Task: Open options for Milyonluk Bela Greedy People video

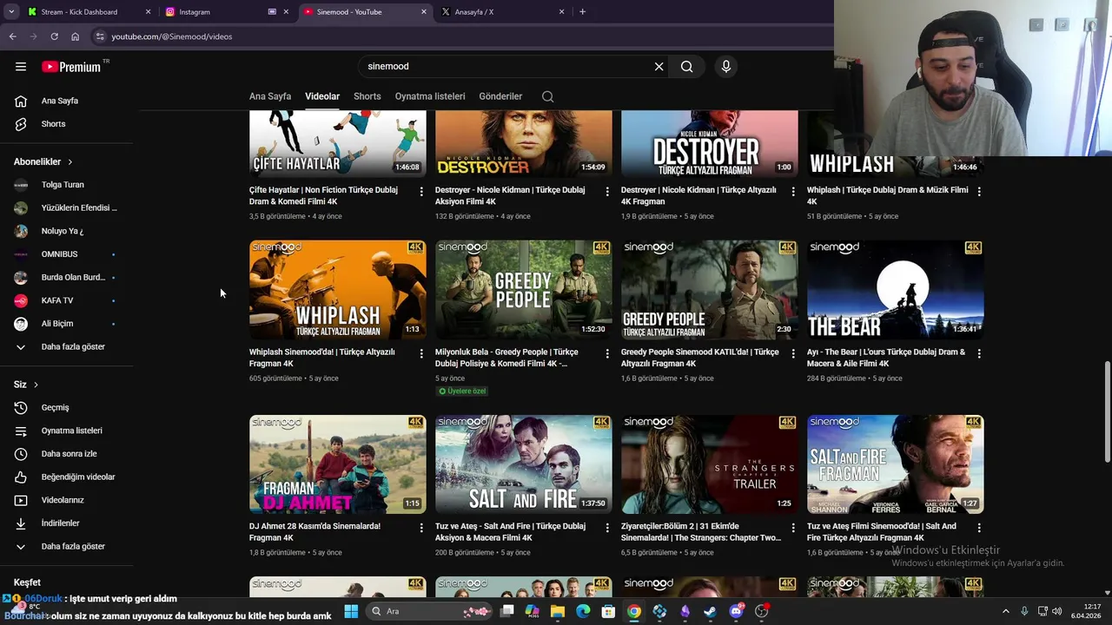Action: [x=607, y=353]
